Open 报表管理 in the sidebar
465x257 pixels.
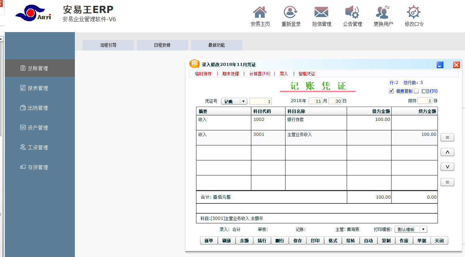click(x=40, y=88)
